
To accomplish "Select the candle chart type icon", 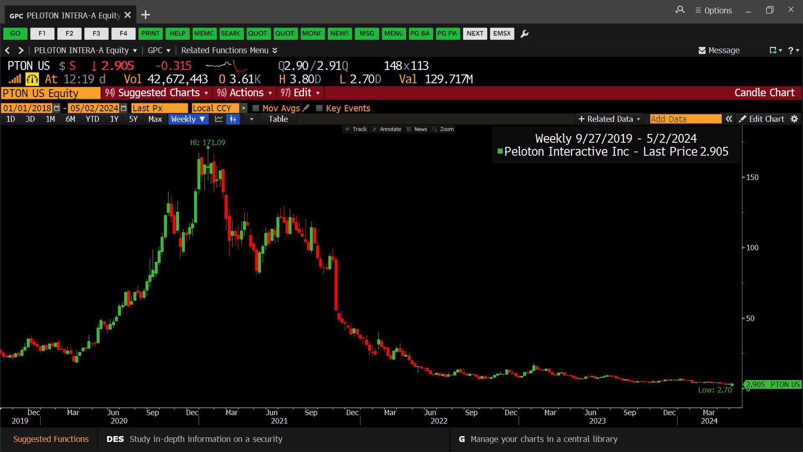I will 233,119.
